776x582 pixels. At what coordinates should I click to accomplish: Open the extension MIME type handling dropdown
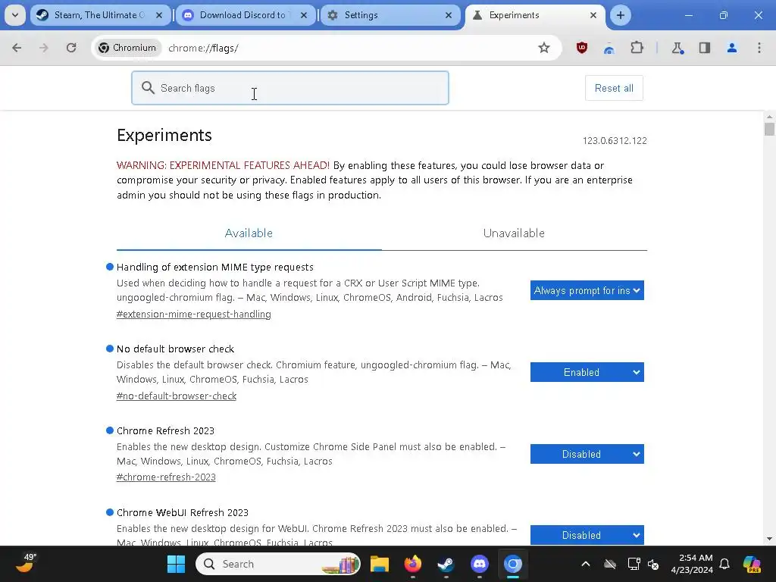click(587, 290)
